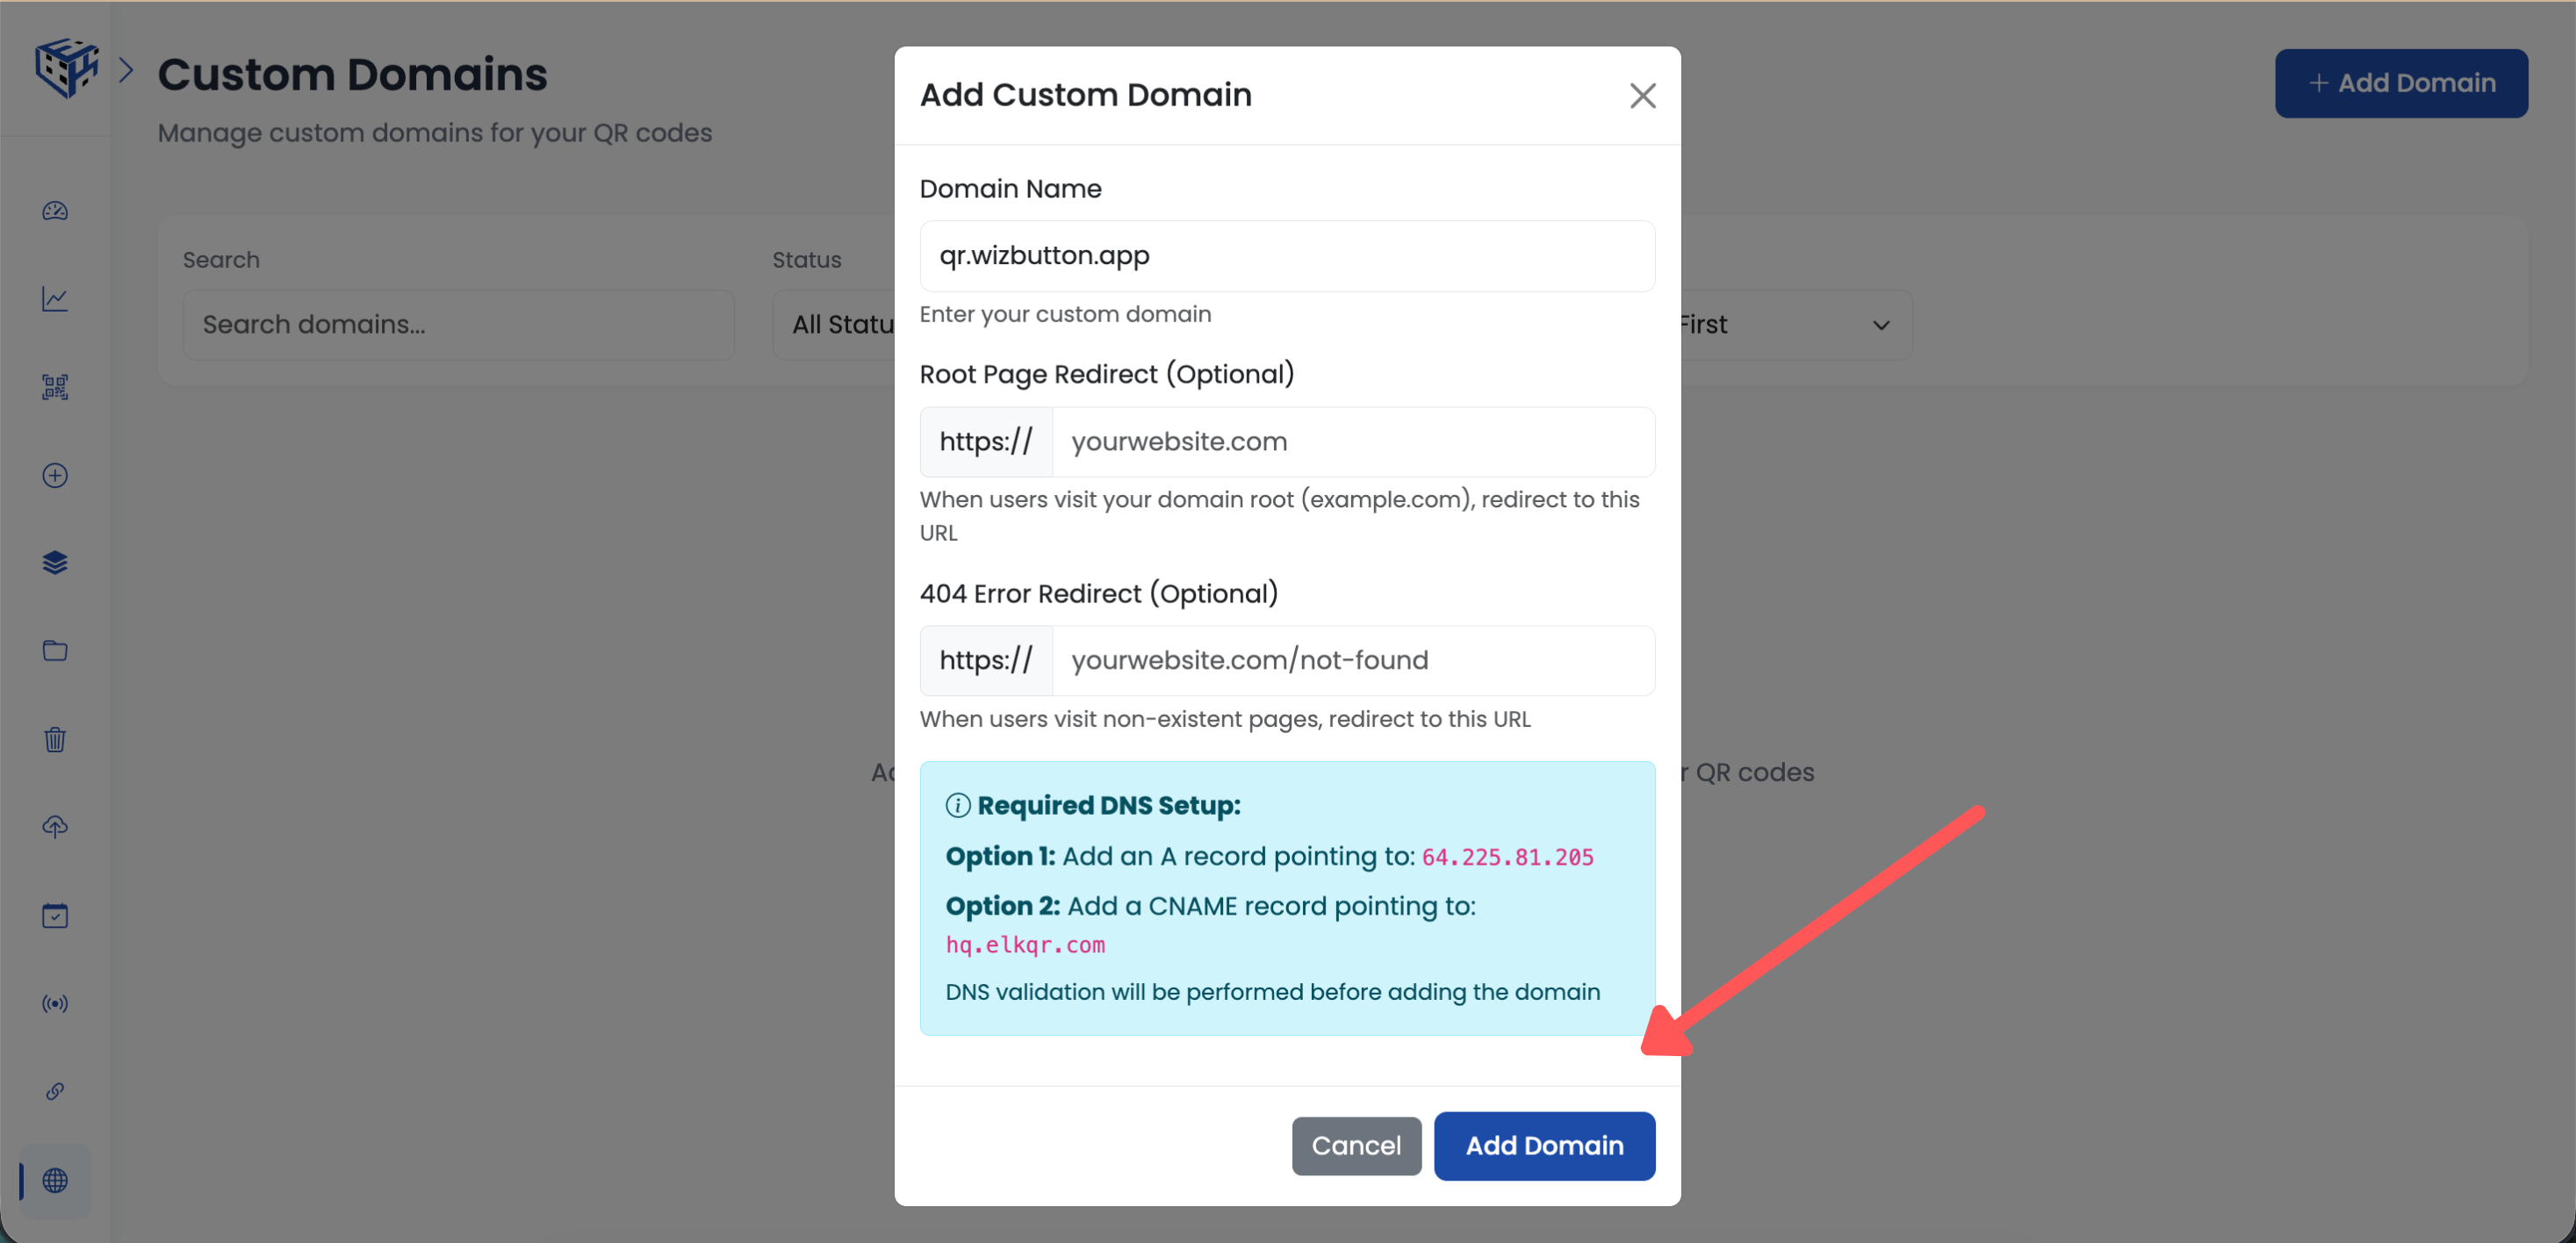Cancel the Add Custom Domain dialog

(x=1356, y=1146)
